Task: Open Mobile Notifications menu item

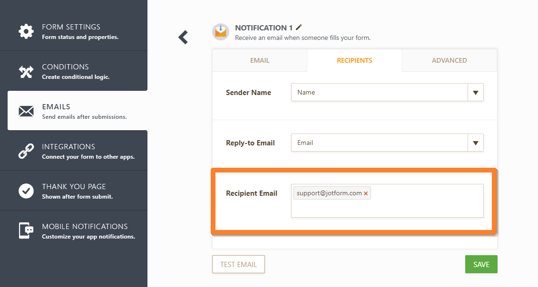Action: coord(85,230)
